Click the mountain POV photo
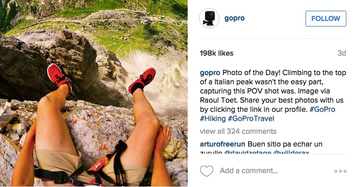 pyautogui.click(x=94, y=93)
